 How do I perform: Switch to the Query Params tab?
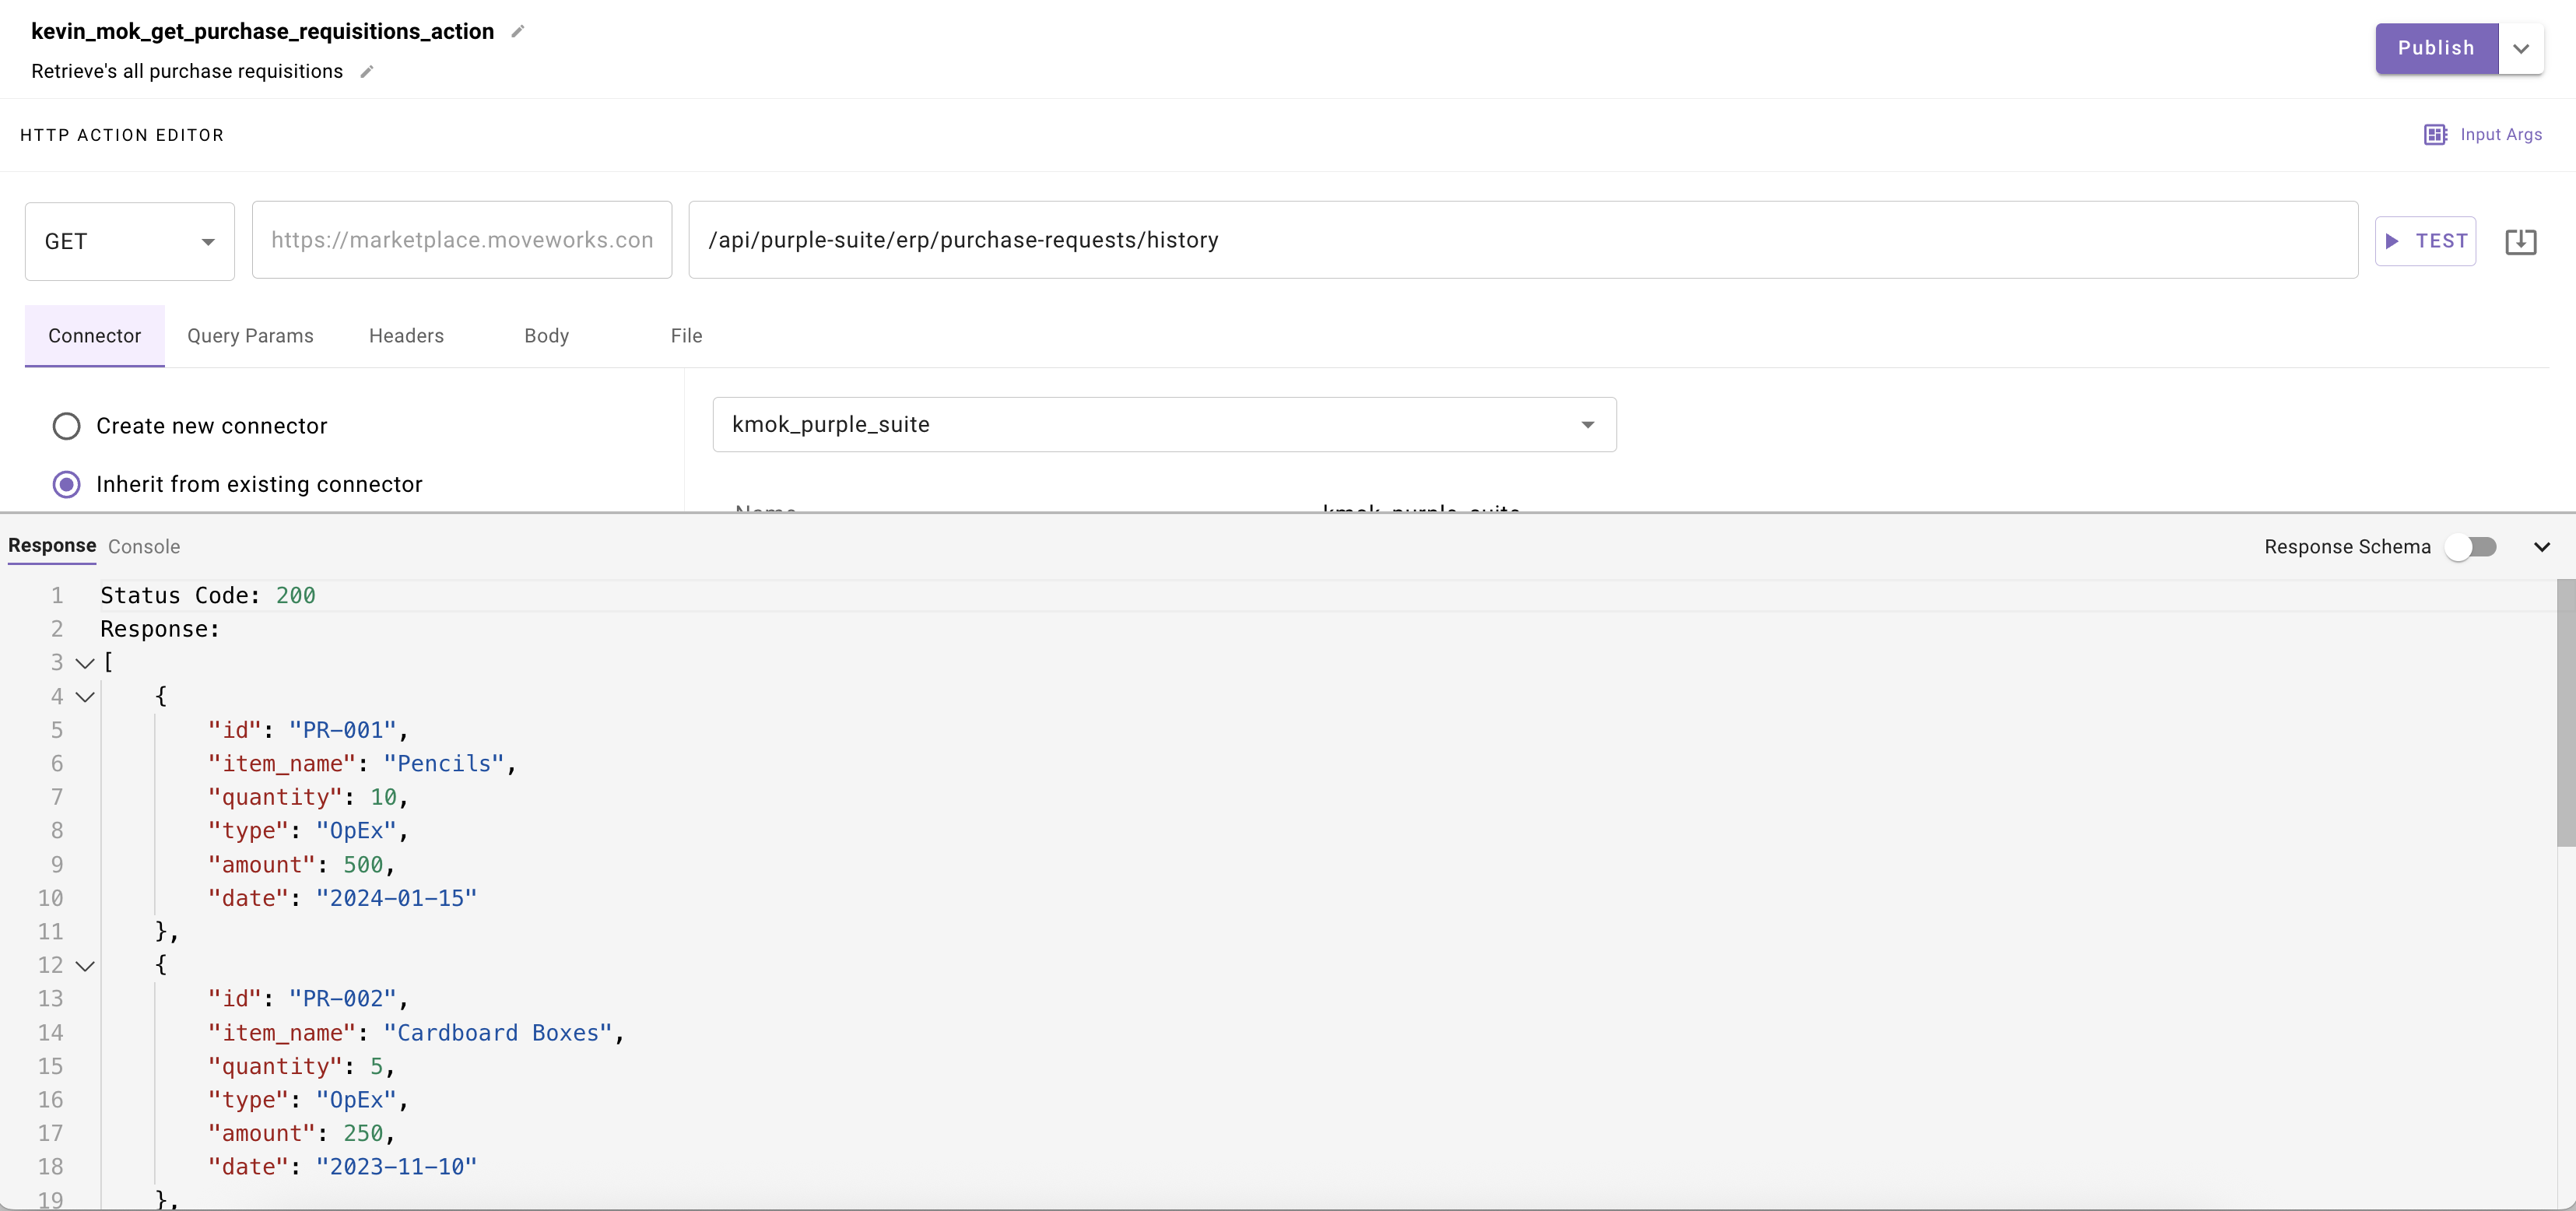[x=250, y=336]
